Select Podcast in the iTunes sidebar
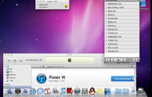This screenshot has width=152, height=97. (11, 78)
